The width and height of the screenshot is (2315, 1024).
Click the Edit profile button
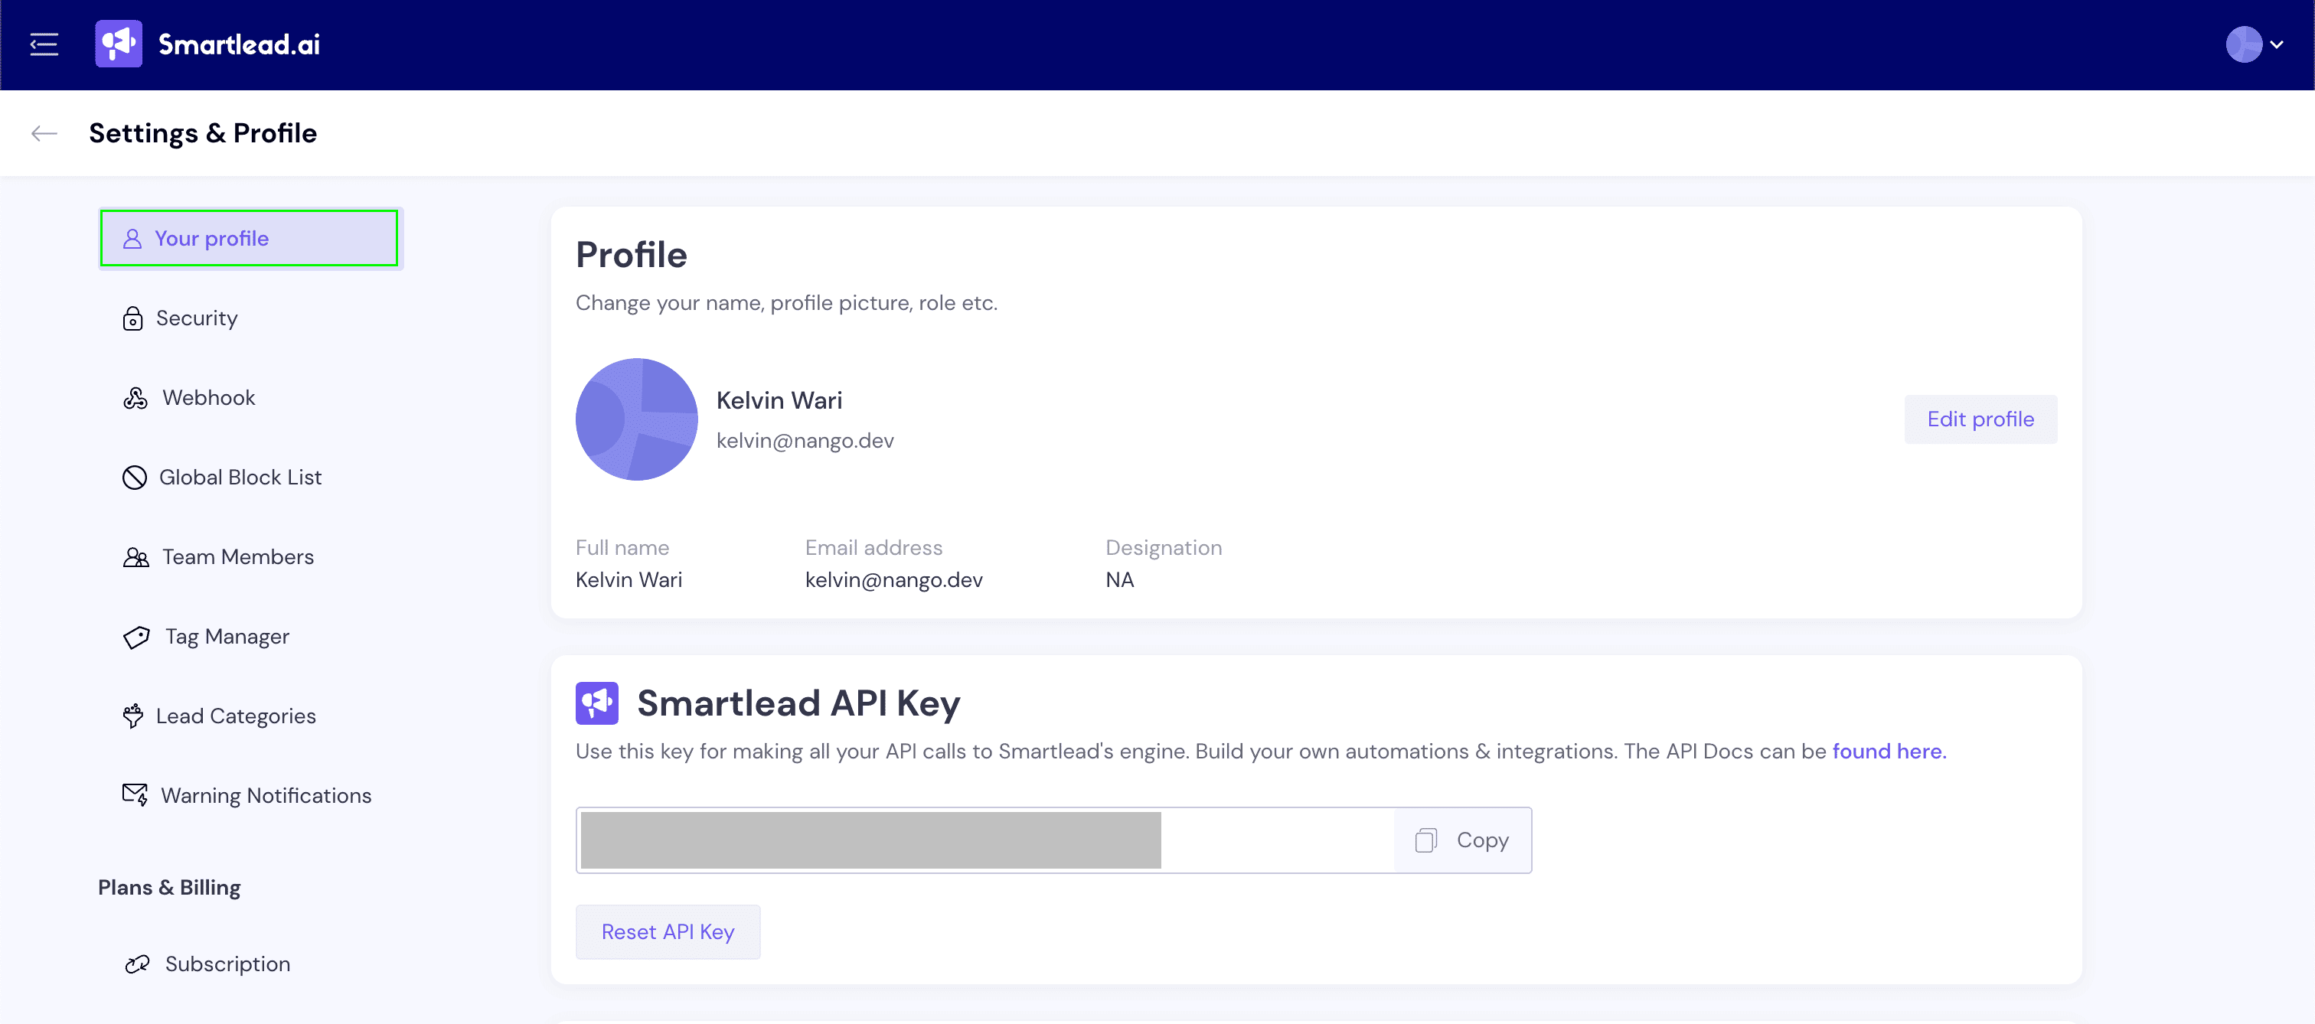click(1980, 419)
